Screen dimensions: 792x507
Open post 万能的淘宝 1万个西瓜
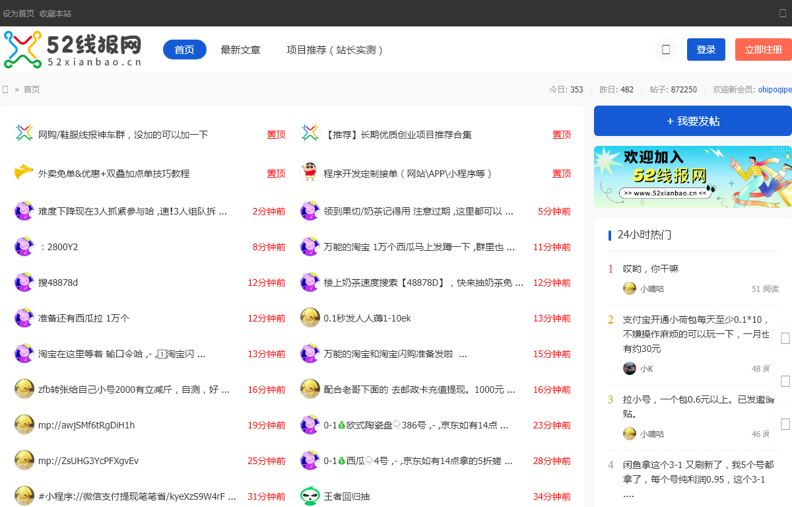(419, 247)
